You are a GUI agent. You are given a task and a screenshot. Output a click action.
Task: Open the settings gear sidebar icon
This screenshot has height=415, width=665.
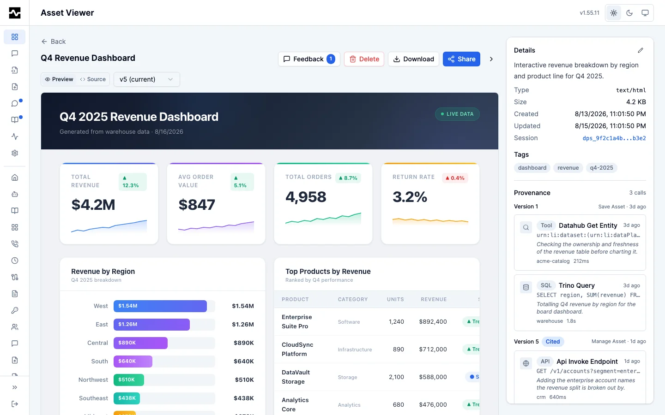(x=15, y=153)
